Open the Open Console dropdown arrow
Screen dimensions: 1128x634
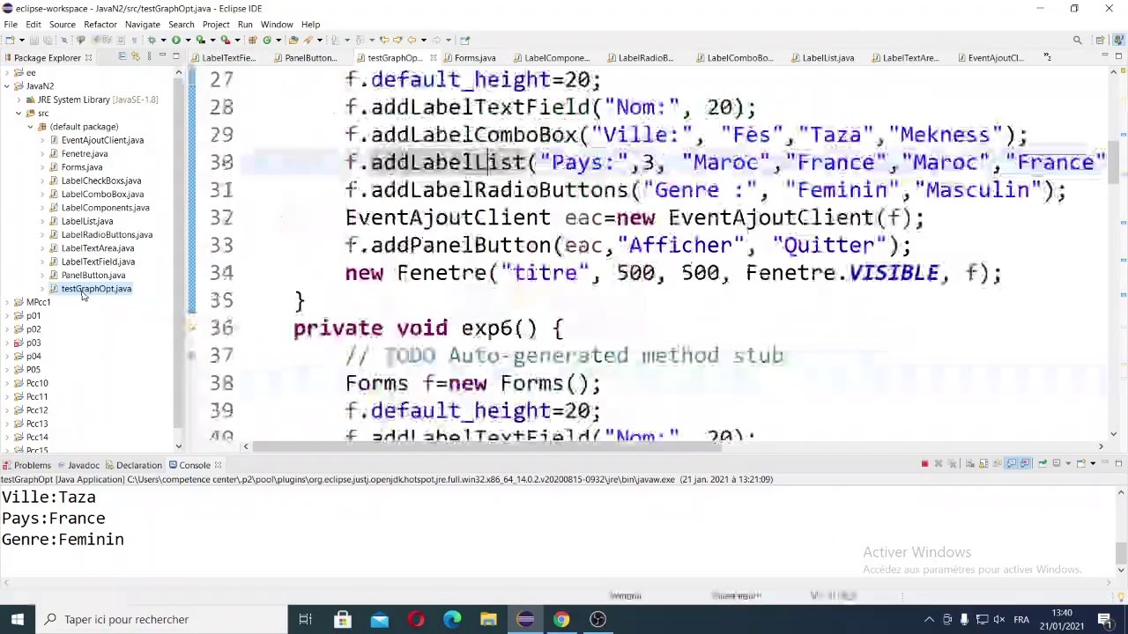(x=1093, y=463)
